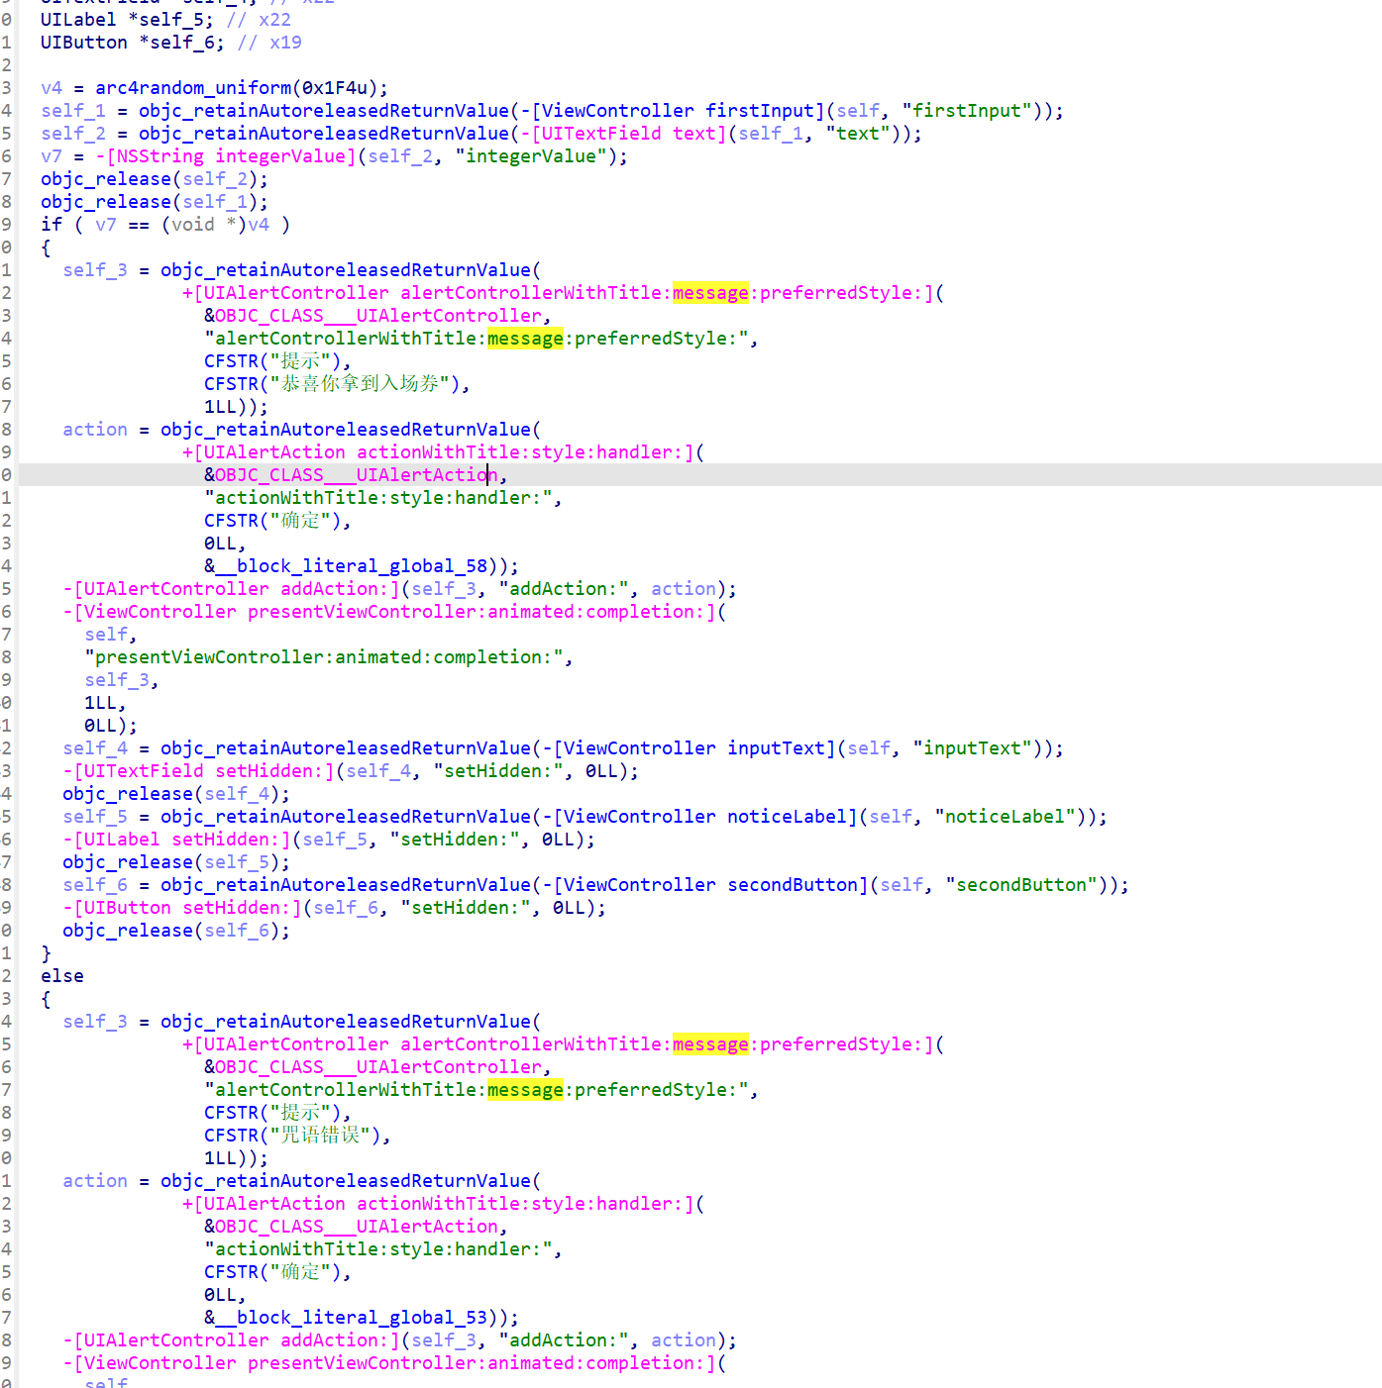The height and width of the screenshot is (1388, 1382).
Task: Click the "恭喜你拿到入场券" CFSTR string
Action: click(360, 384)
